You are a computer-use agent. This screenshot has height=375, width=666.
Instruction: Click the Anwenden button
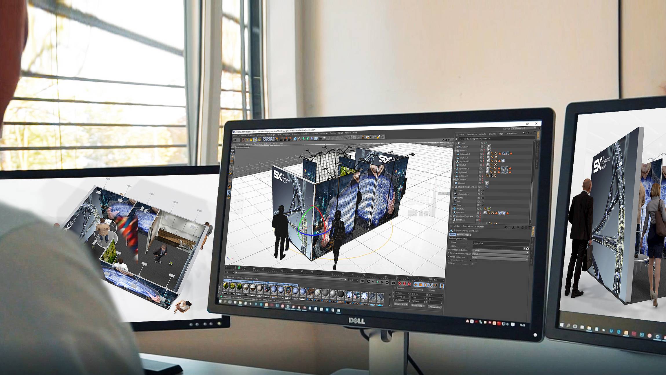click(435, 307)
